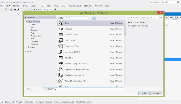Select the Reporting category
Image resolution: width=181 pixels, height=104 pixels.
click(x=35, y=42)
